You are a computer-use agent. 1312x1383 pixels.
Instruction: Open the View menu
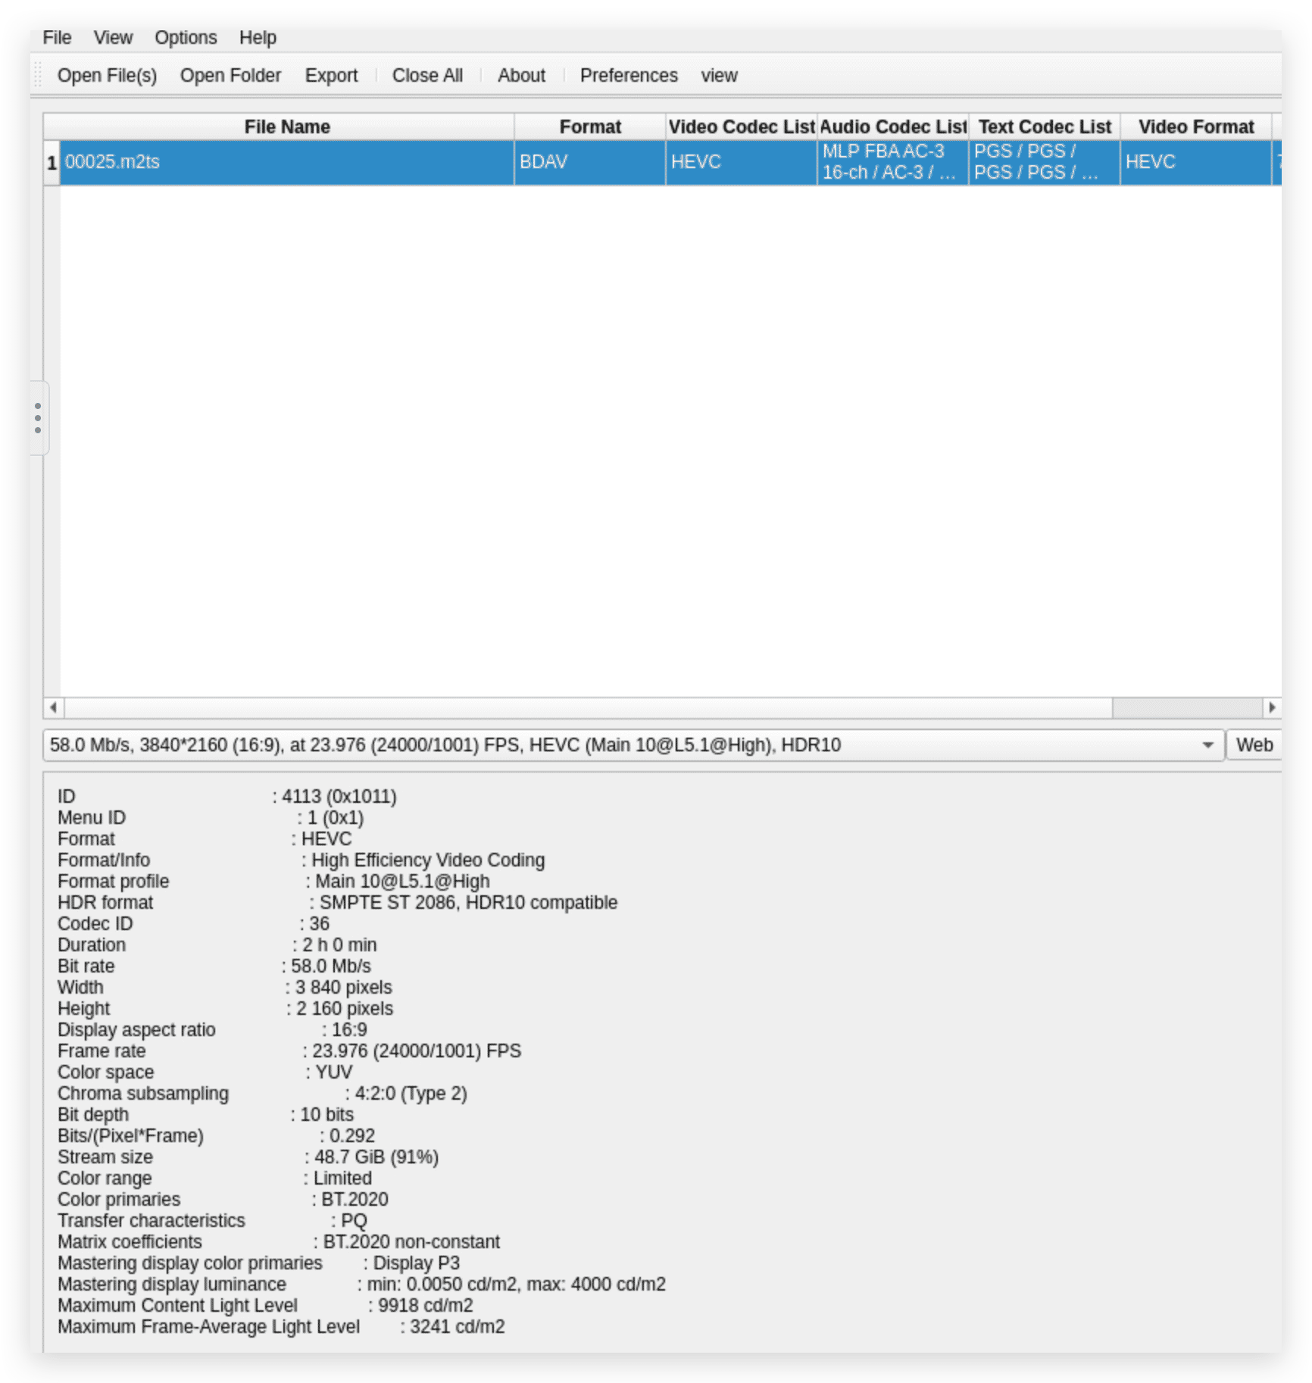pos(113,38)
